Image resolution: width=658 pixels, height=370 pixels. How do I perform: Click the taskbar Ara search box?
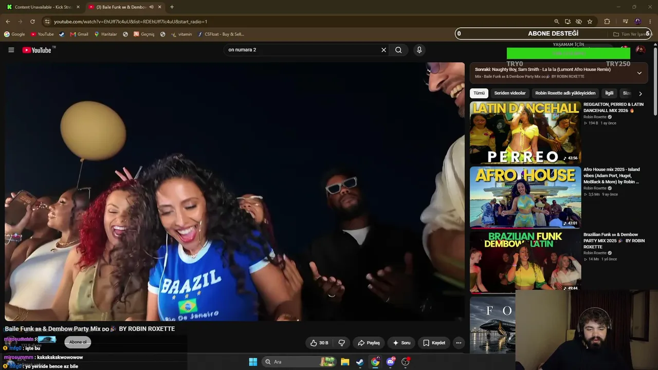coord(300,362)
